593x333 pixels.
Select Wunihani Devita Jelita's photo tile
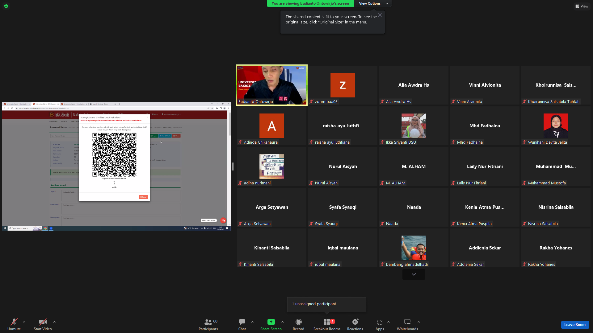[556, 126]
